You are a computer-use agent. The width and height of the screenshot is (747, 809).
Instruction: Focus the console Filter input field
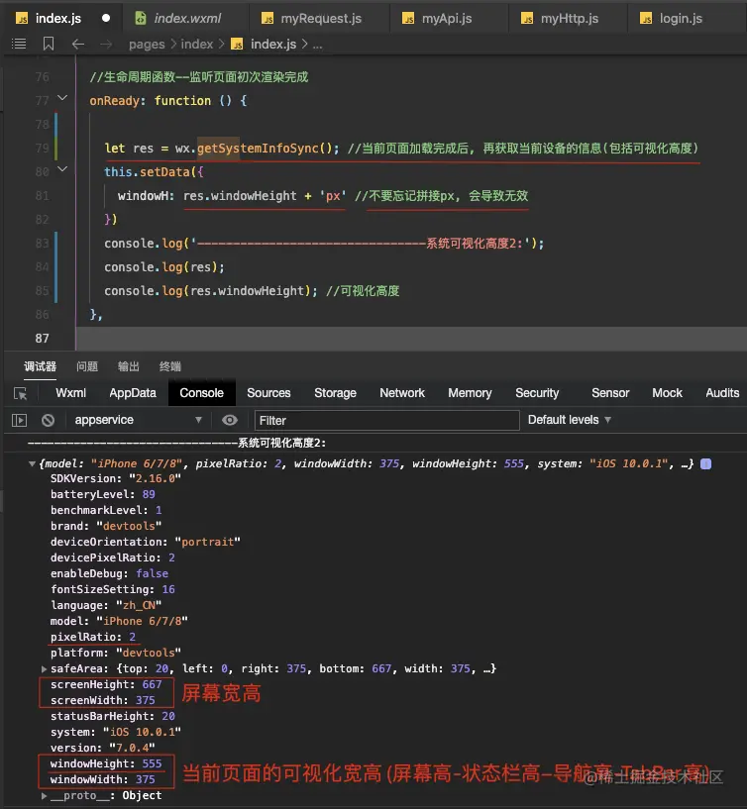[386, 421]
